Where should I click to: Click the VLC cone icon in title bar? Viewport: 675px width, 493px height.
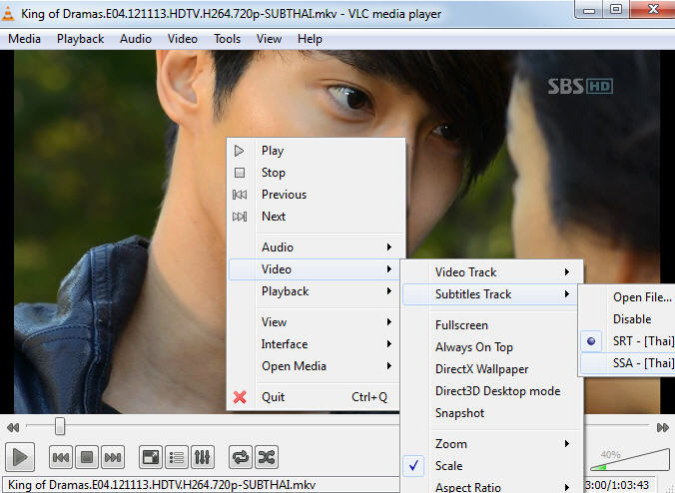pyautogui.click(x=8, y=14)
